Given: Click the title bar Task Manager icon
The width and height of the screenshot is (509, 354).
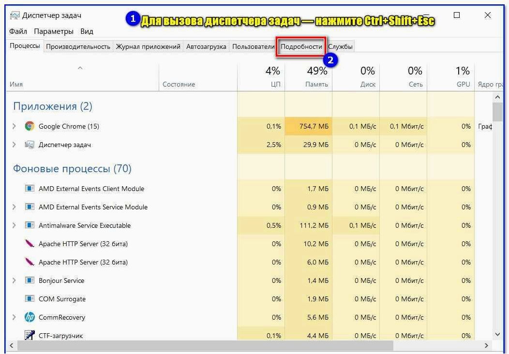Looking at the screenshot, I should [15, 15].
